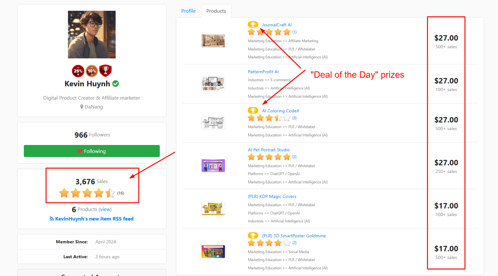The width and height of the screenshot is (498, 276).
Task: Click Kevin Huynh's profile photo
Action: [x=92, y=35]
